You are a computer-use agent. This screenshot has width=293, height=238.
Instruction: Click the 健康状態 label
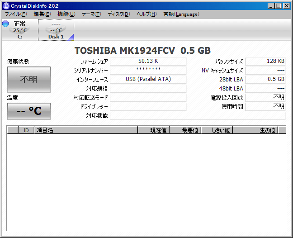18,62
